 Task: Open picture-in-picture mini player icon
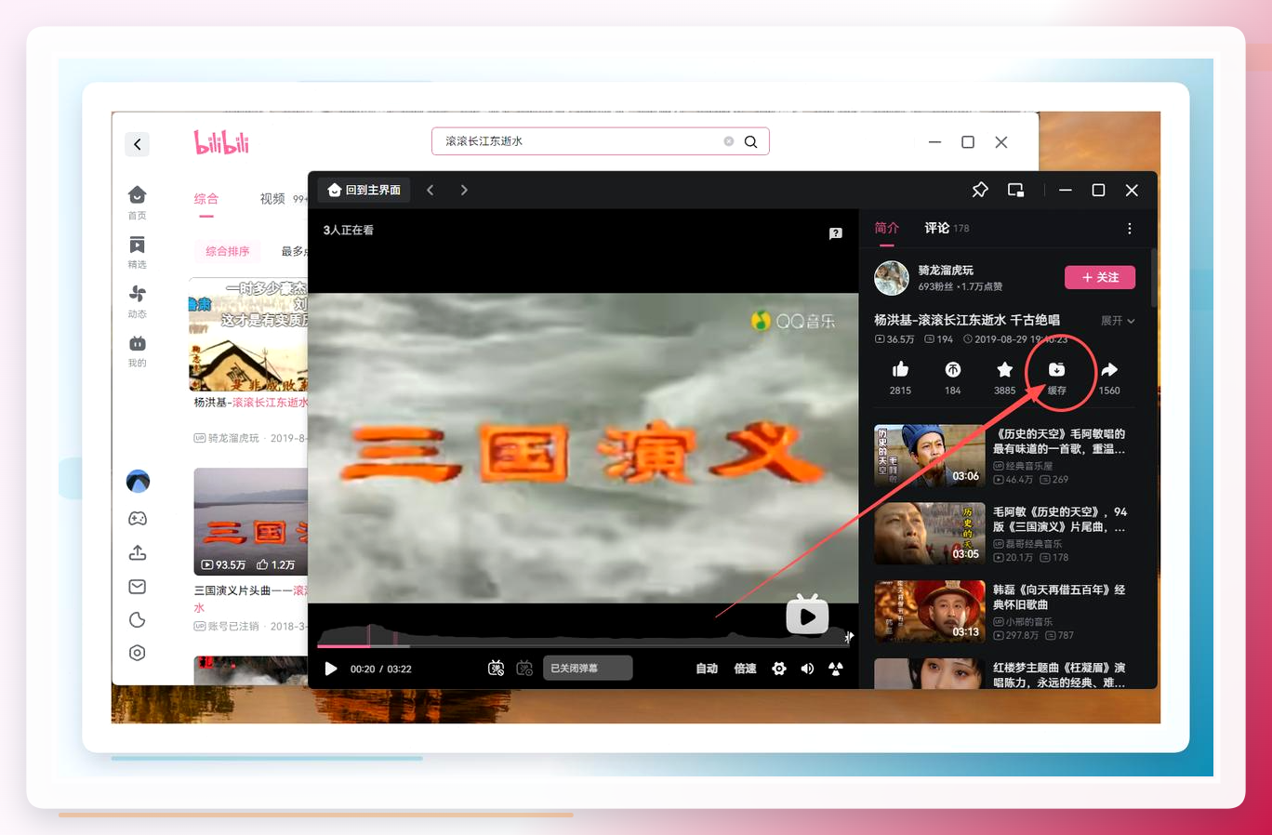point(1016,190)
